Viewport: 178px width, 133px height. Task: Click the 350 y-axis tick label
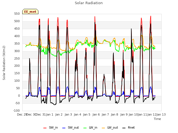[17, 44]
